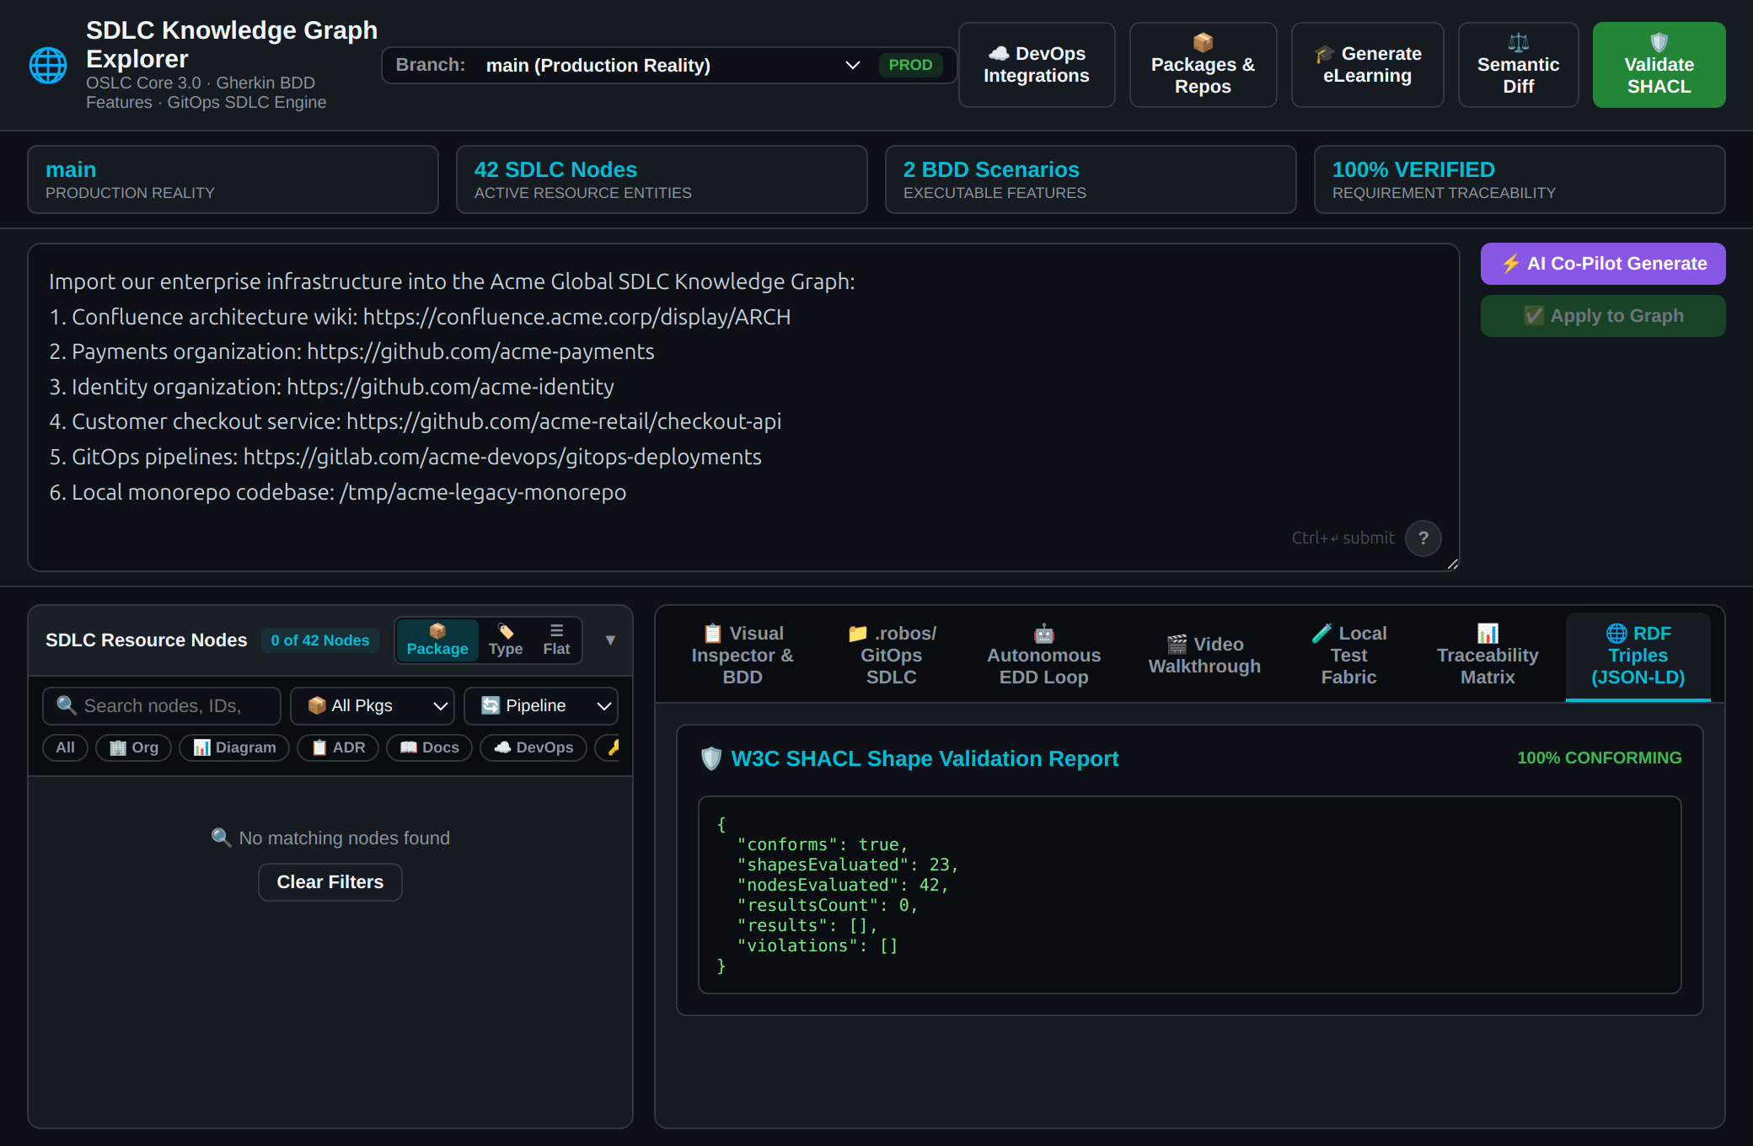Image resolution: width=1753 pixels, height=1146 pixels.
Task: Open the Pipeline dropdown
Action: [541, 706]
